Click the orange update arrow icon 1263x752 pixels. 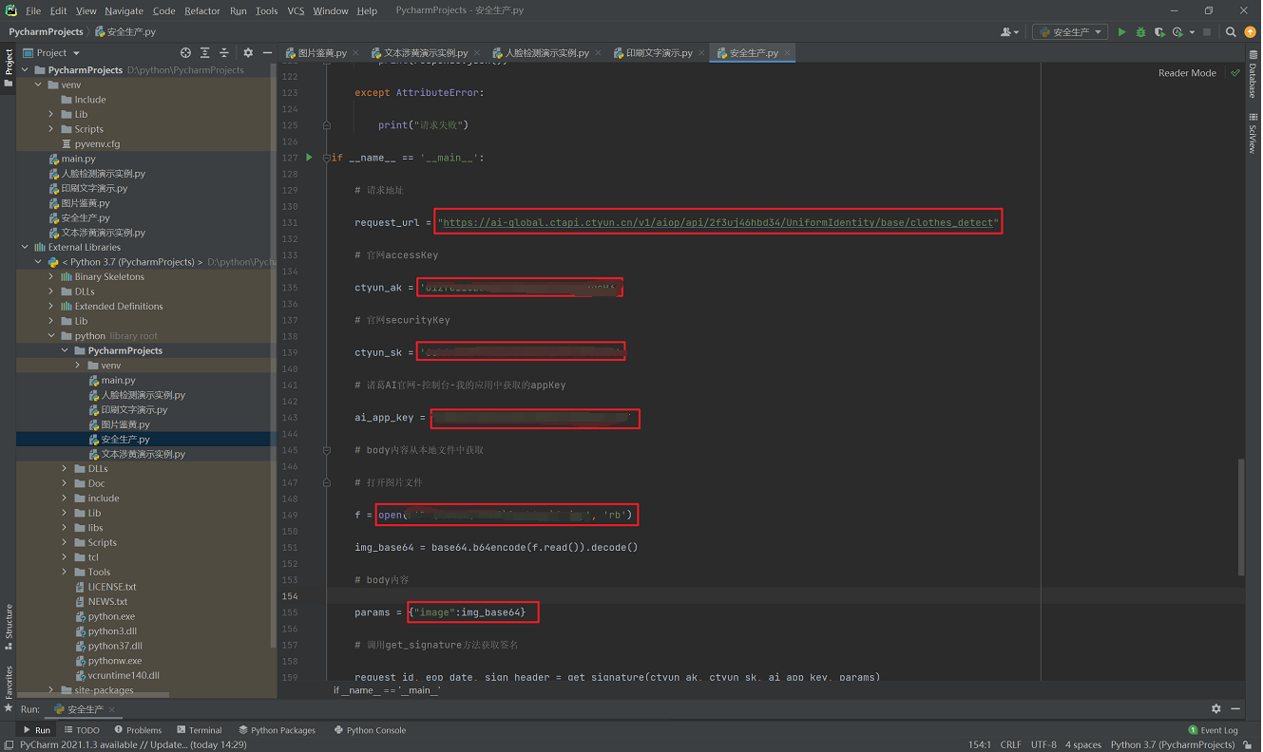pyautogui.click(x=1250, y=32)
